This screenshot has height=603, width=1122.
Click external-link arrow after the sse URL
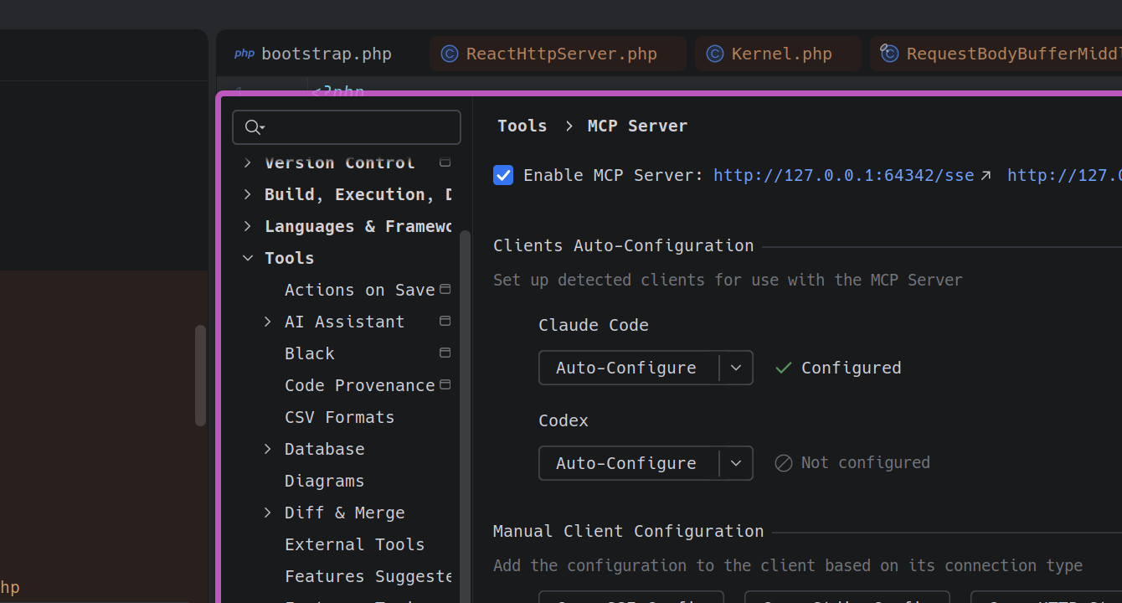(x=986, y=175)
